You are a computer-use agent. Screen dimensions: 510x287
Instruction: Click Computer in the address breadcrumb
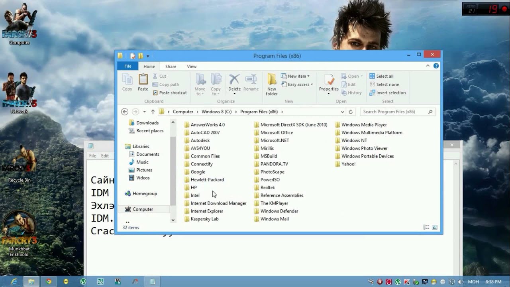183,112
